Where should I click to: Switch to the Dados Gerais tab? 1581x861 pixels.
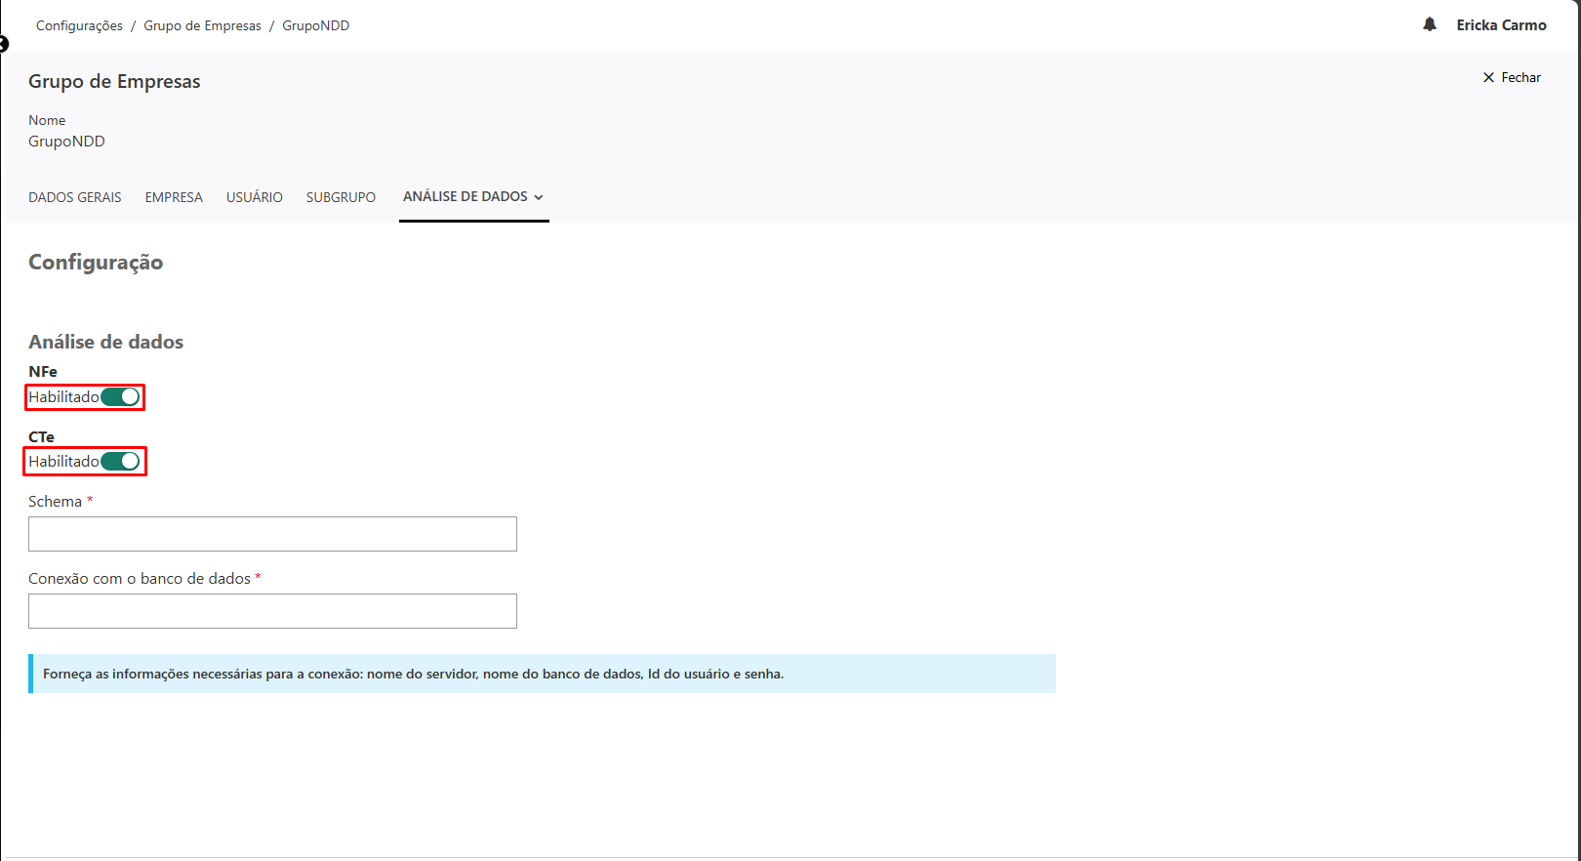click(x=75, y=197)
